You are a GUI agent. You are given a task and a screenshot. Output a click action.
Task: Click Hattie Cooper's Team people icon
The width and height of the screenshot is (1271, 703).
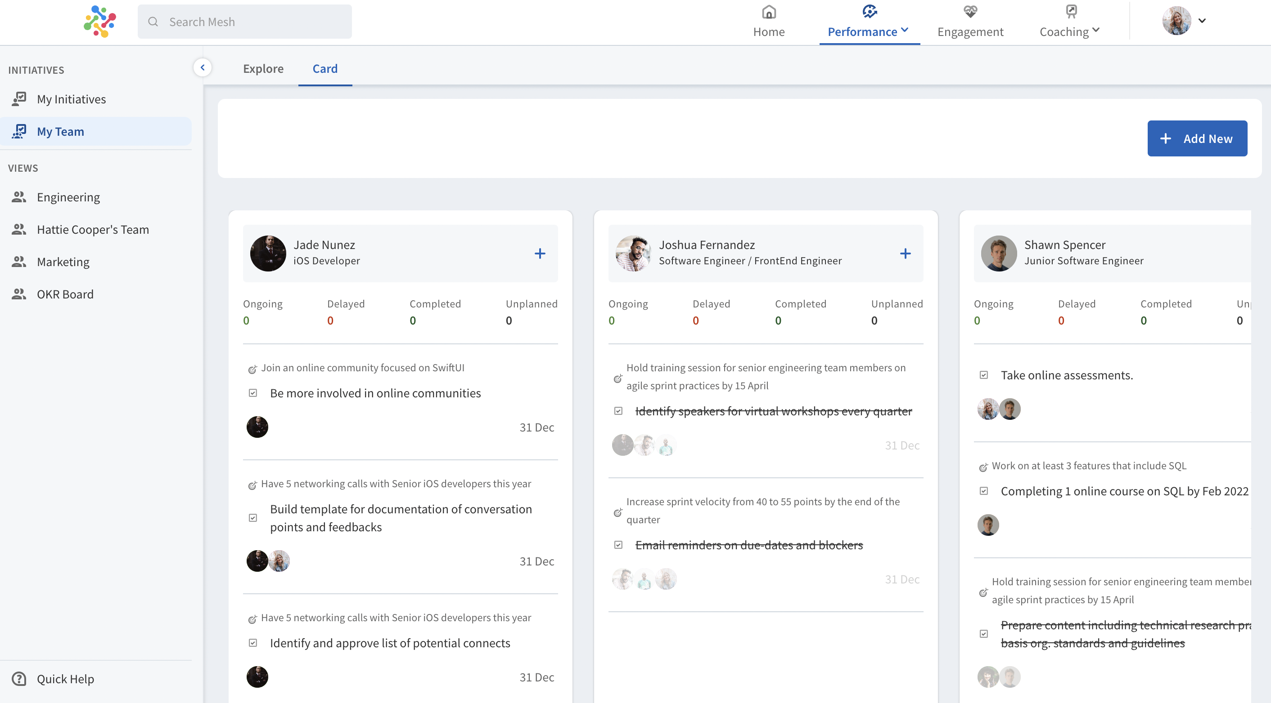point(19,230)
